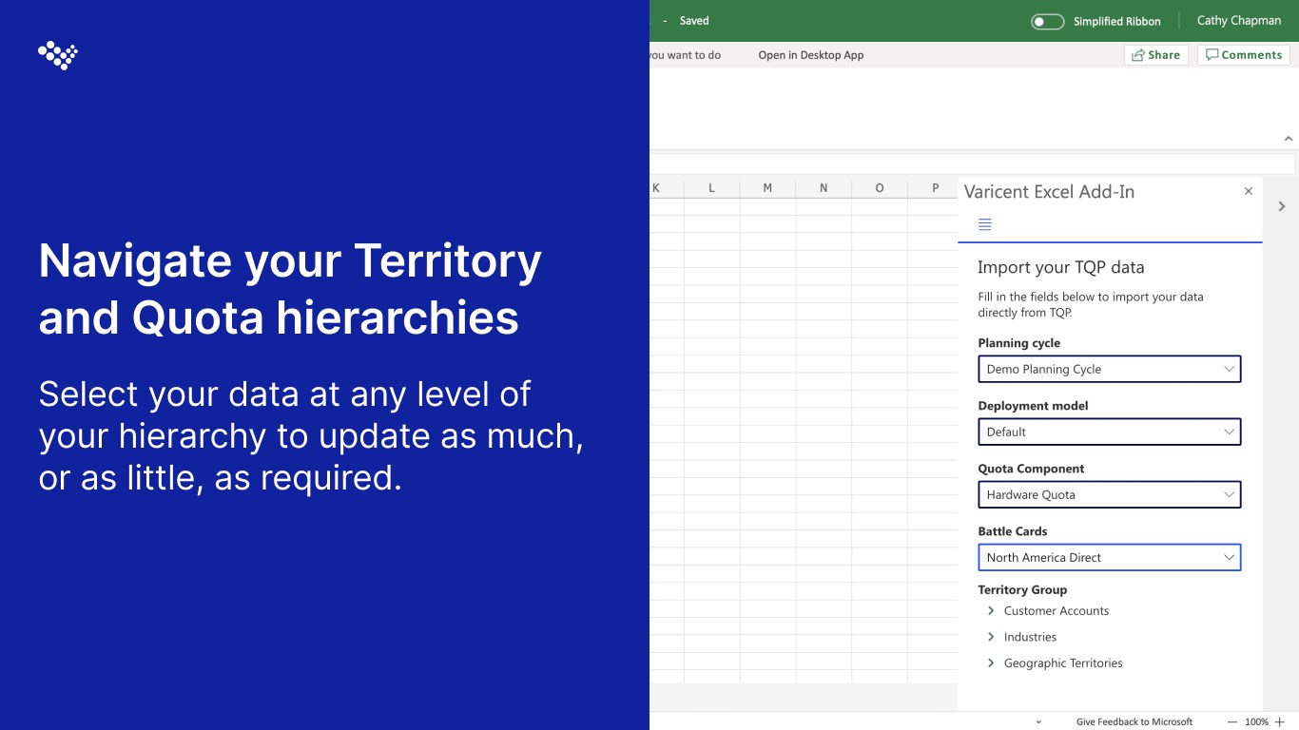
Task: Collapse the ribbon with the up chevron
Action: pos(1289,139)
